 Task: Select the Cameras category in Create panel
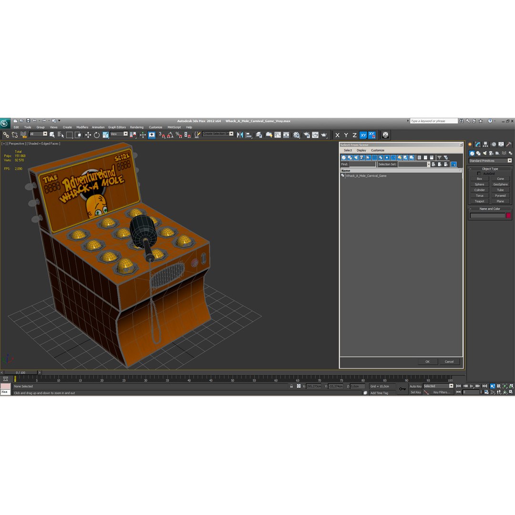(491, 153)
